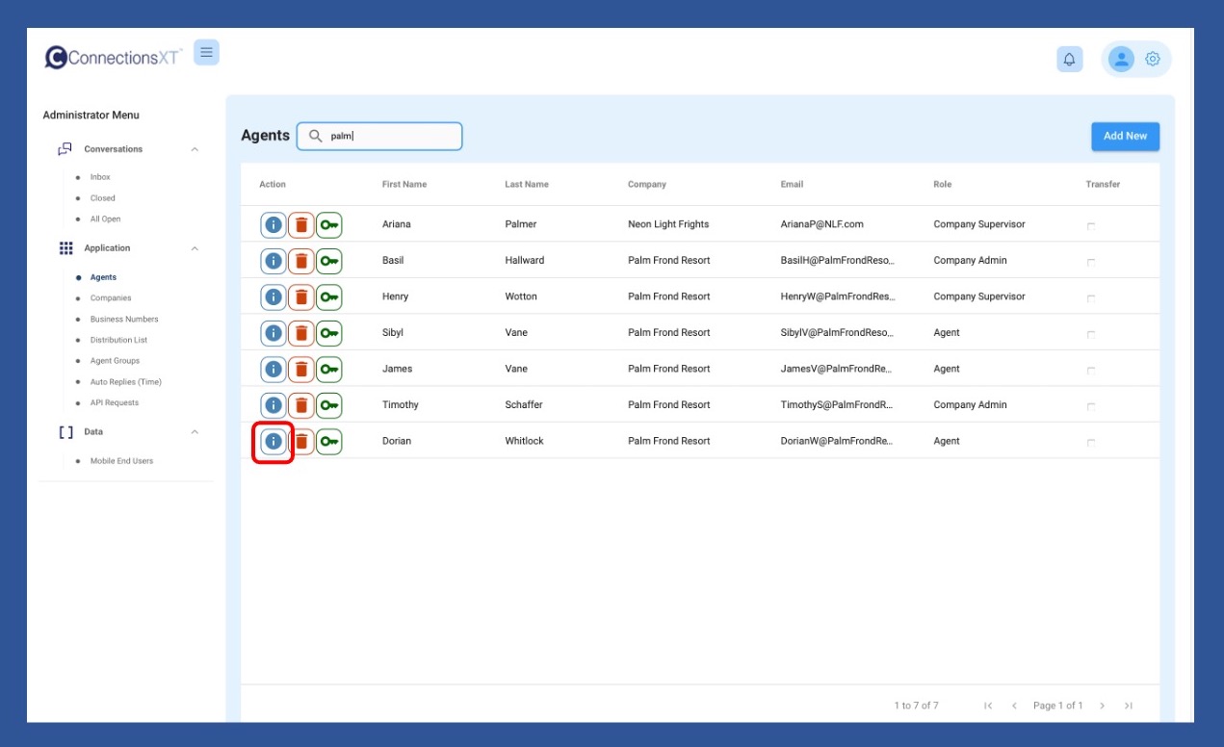Open Mobile End Users page

(x=121, y=461)
